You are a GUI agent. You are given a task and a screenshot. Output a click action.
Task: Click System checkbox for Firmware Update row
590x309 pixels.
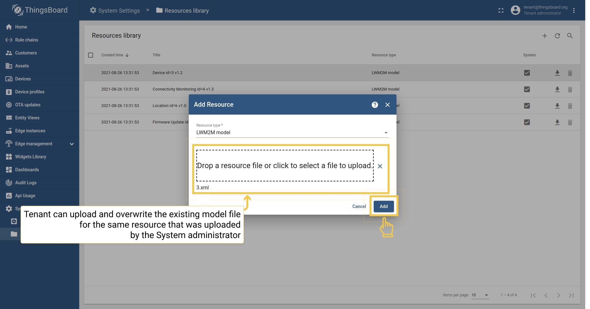[x=527, y=122]
